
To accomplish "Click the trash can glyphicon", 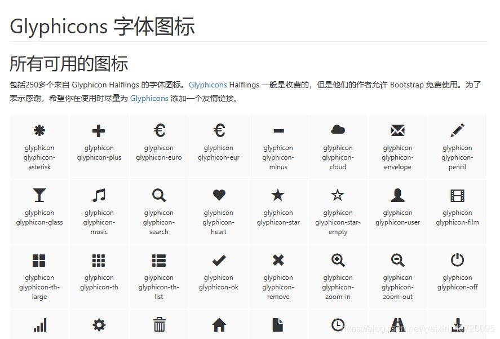I will tap(160, 325).
